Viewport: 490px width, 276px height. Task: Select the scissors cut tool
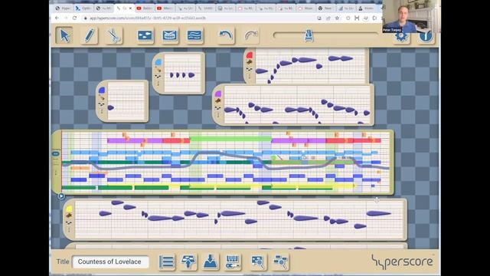click(x=114, y=35)
